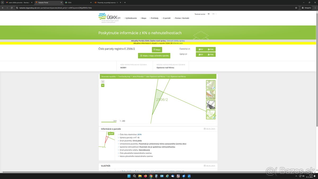Open the Úplný LV as HTML

click(x=211, y=55)
